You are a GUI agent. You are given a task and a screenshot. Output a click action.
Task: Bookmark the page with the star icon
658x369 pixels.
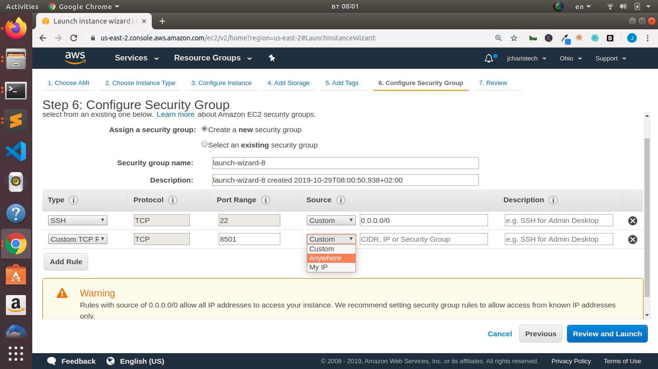[514, 38]
